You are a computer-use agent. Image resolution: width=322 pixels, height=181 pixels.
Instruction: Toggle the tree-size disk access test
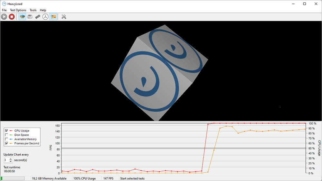pyautogui.click(x=45, y=17)
